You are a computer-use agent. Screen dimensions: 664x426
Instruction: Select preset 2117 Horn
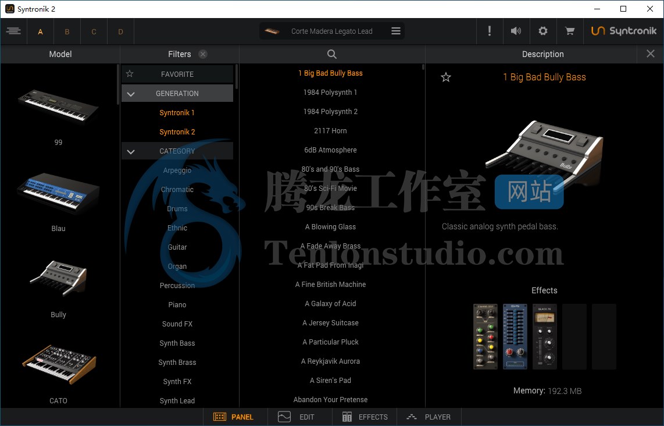click(330, 130)
